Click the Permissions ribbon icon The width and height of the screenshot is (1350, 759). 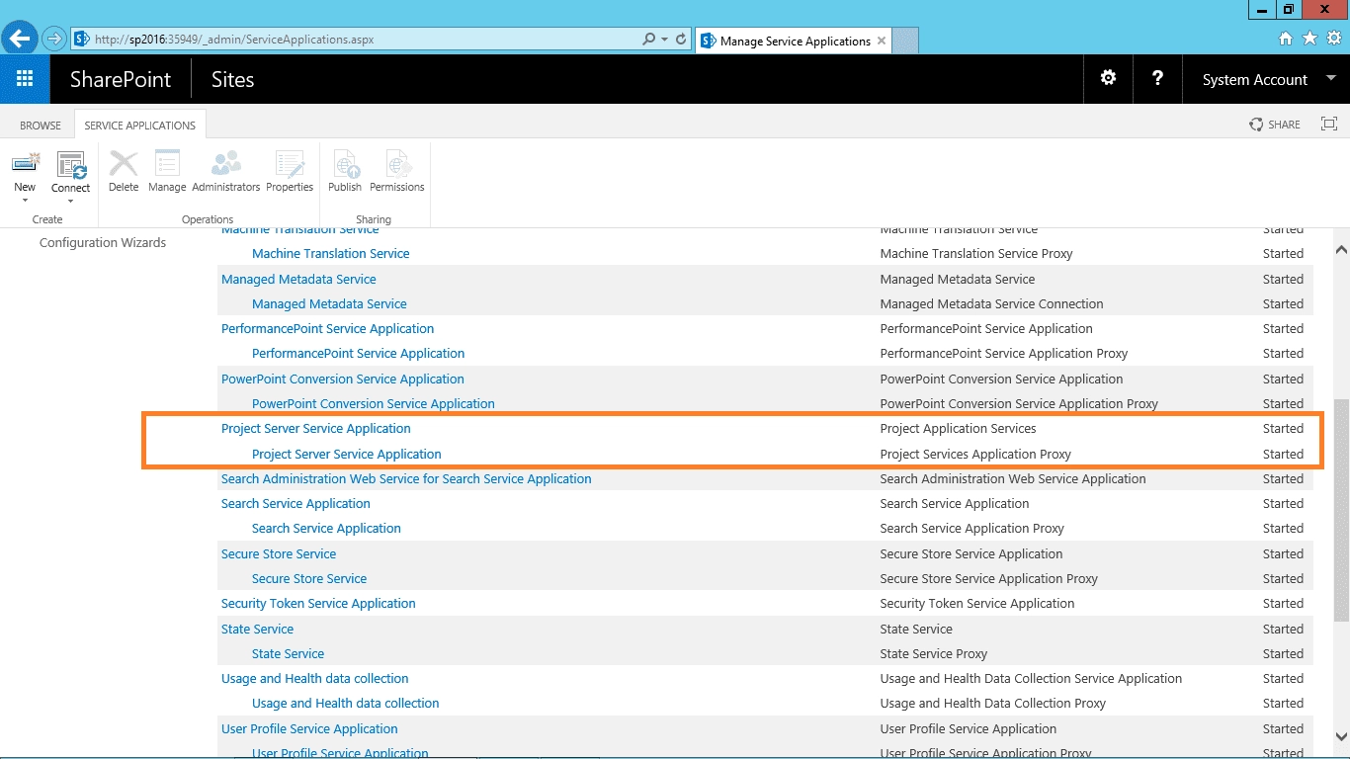(x=397, y=164)
